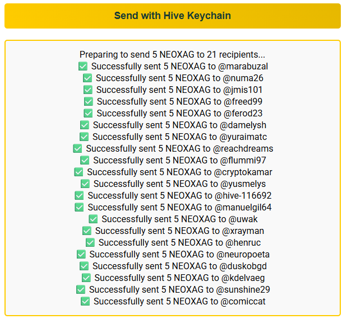Select the text 'Successfully sent 5 NEOXAG to @comiccat'
The height and width of the screenshot is (319, 347).
(x=179, y=301)
